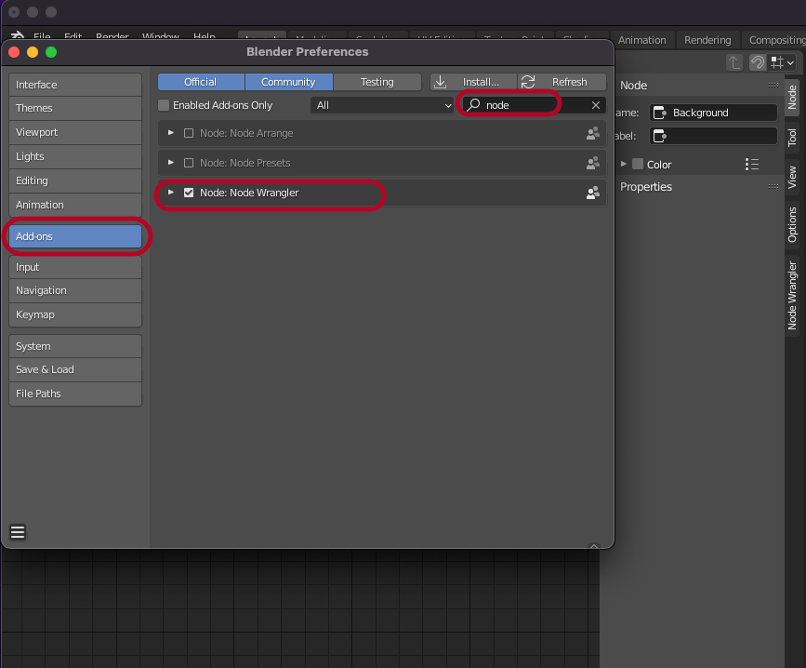Click community icon on Node Wrangler row
This screenshot has width=806, height=668.
click(x=593, y=194)
